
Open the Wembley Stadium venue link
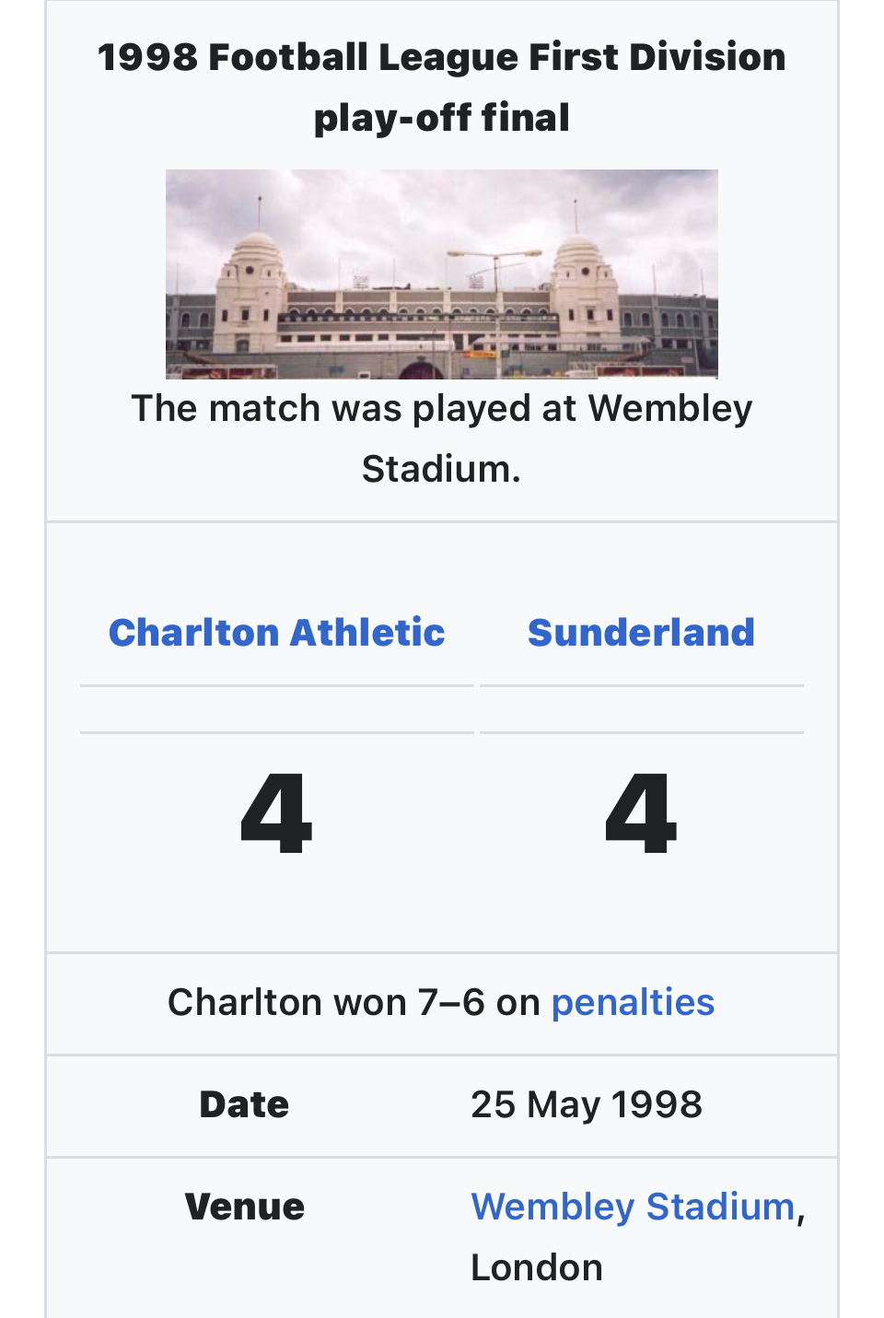coord(633,1207)
